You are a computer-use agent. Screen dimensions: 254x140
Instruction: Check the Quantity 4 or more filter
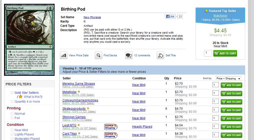tap(12, 102)
